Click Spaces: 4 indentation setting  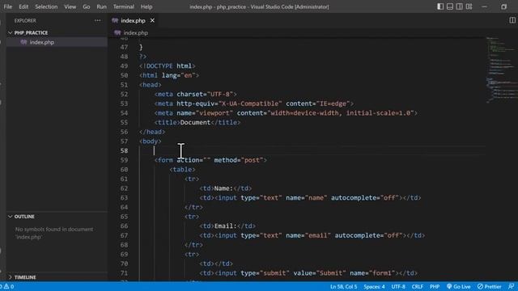click(374, 286)
